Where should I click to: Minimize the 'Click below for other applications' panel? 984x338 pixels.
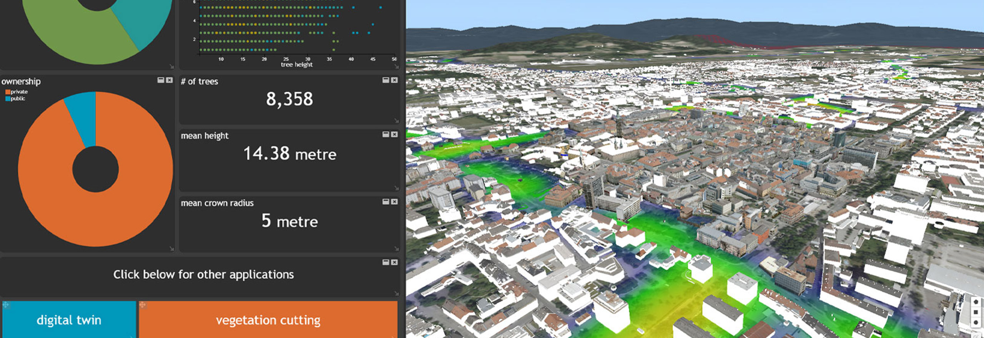coord(386,262)
